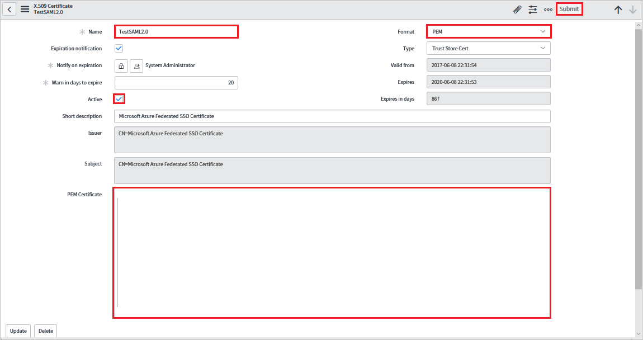Image resolution: width=643 pixels, height=340 pixels.
Task: Click the add me person icon
Action: [x=136, y=65]
